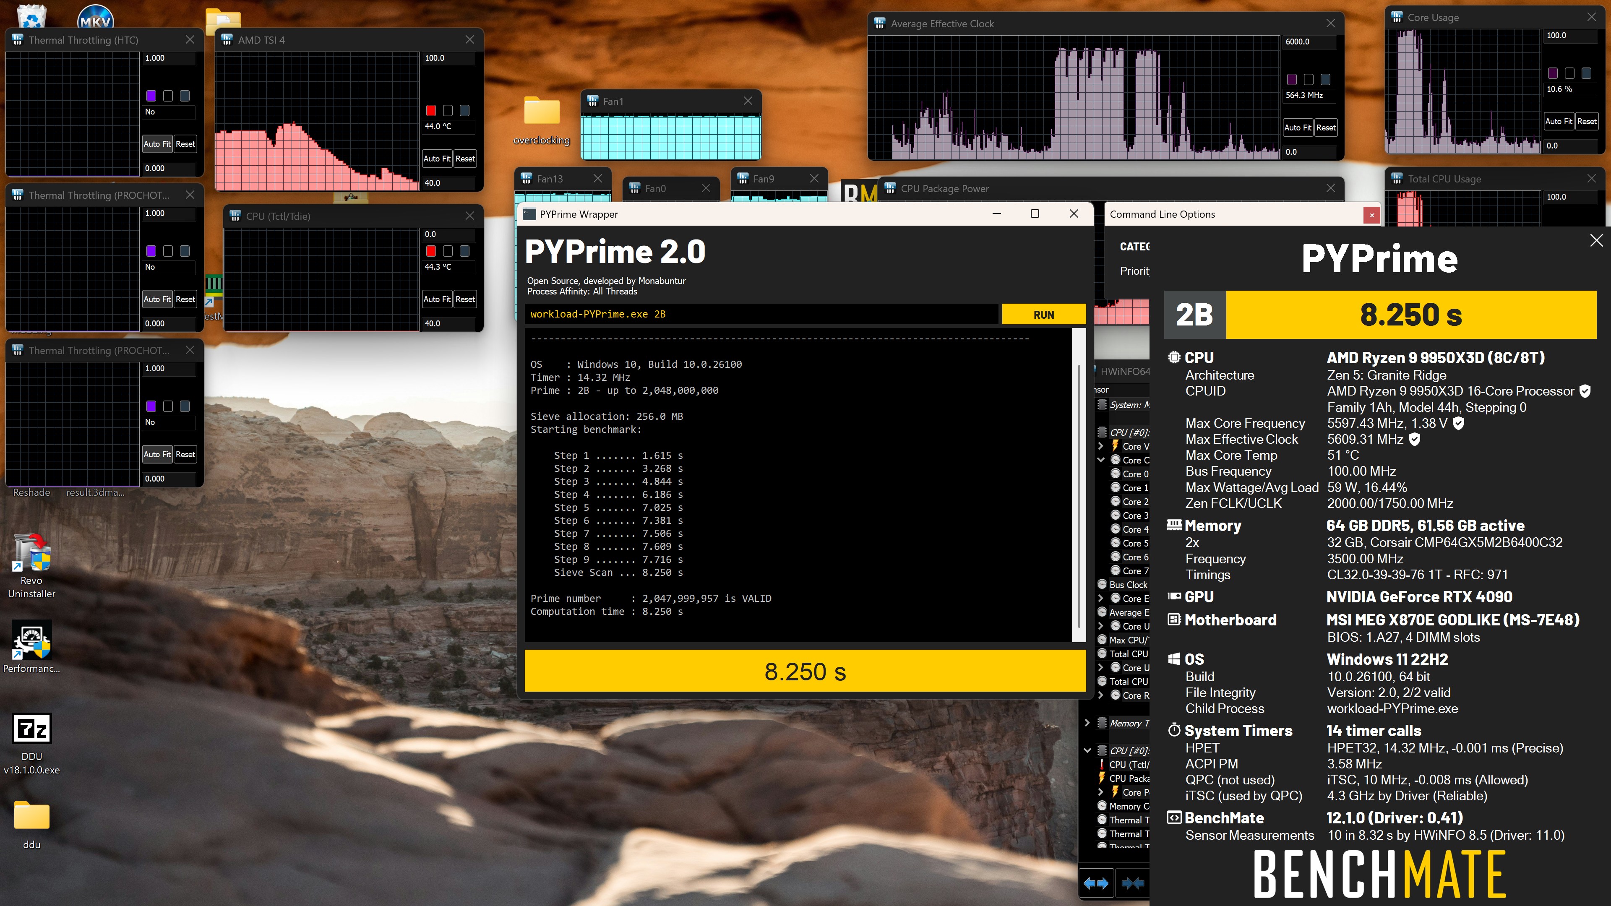Toggle the empty checkbox in CPU (Tctl/Tdie) window
This screenshot has width=1611, height=906.
pyautogui.click(x=448, y=251)
